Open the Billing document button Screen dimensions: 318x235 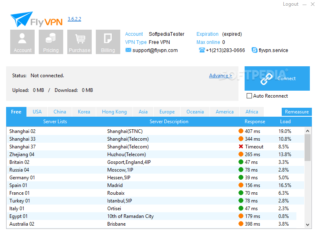point(108,42)
